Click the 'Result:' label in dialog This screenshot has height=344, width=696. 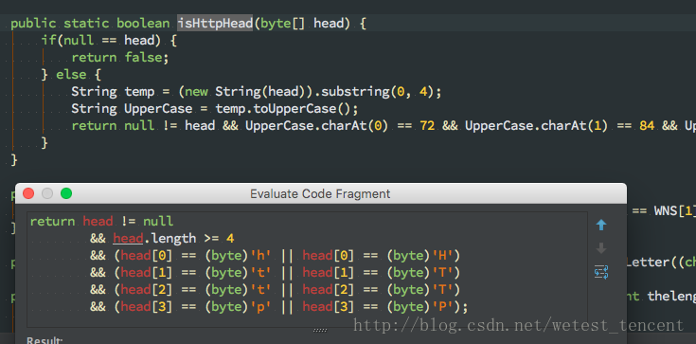(x=45, y=340)
